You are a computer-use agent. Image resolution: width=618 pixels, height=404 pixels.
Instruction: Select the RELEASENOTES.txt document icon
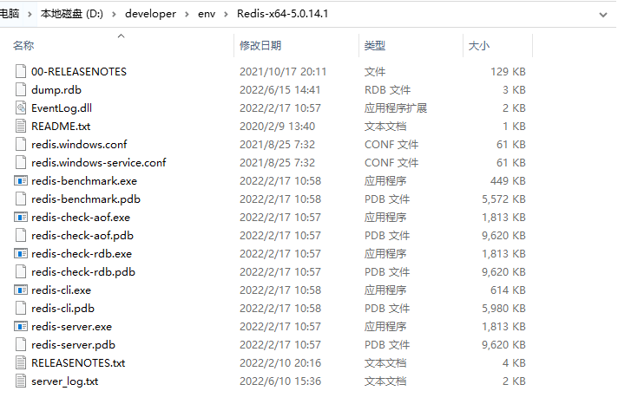(21, 362)
